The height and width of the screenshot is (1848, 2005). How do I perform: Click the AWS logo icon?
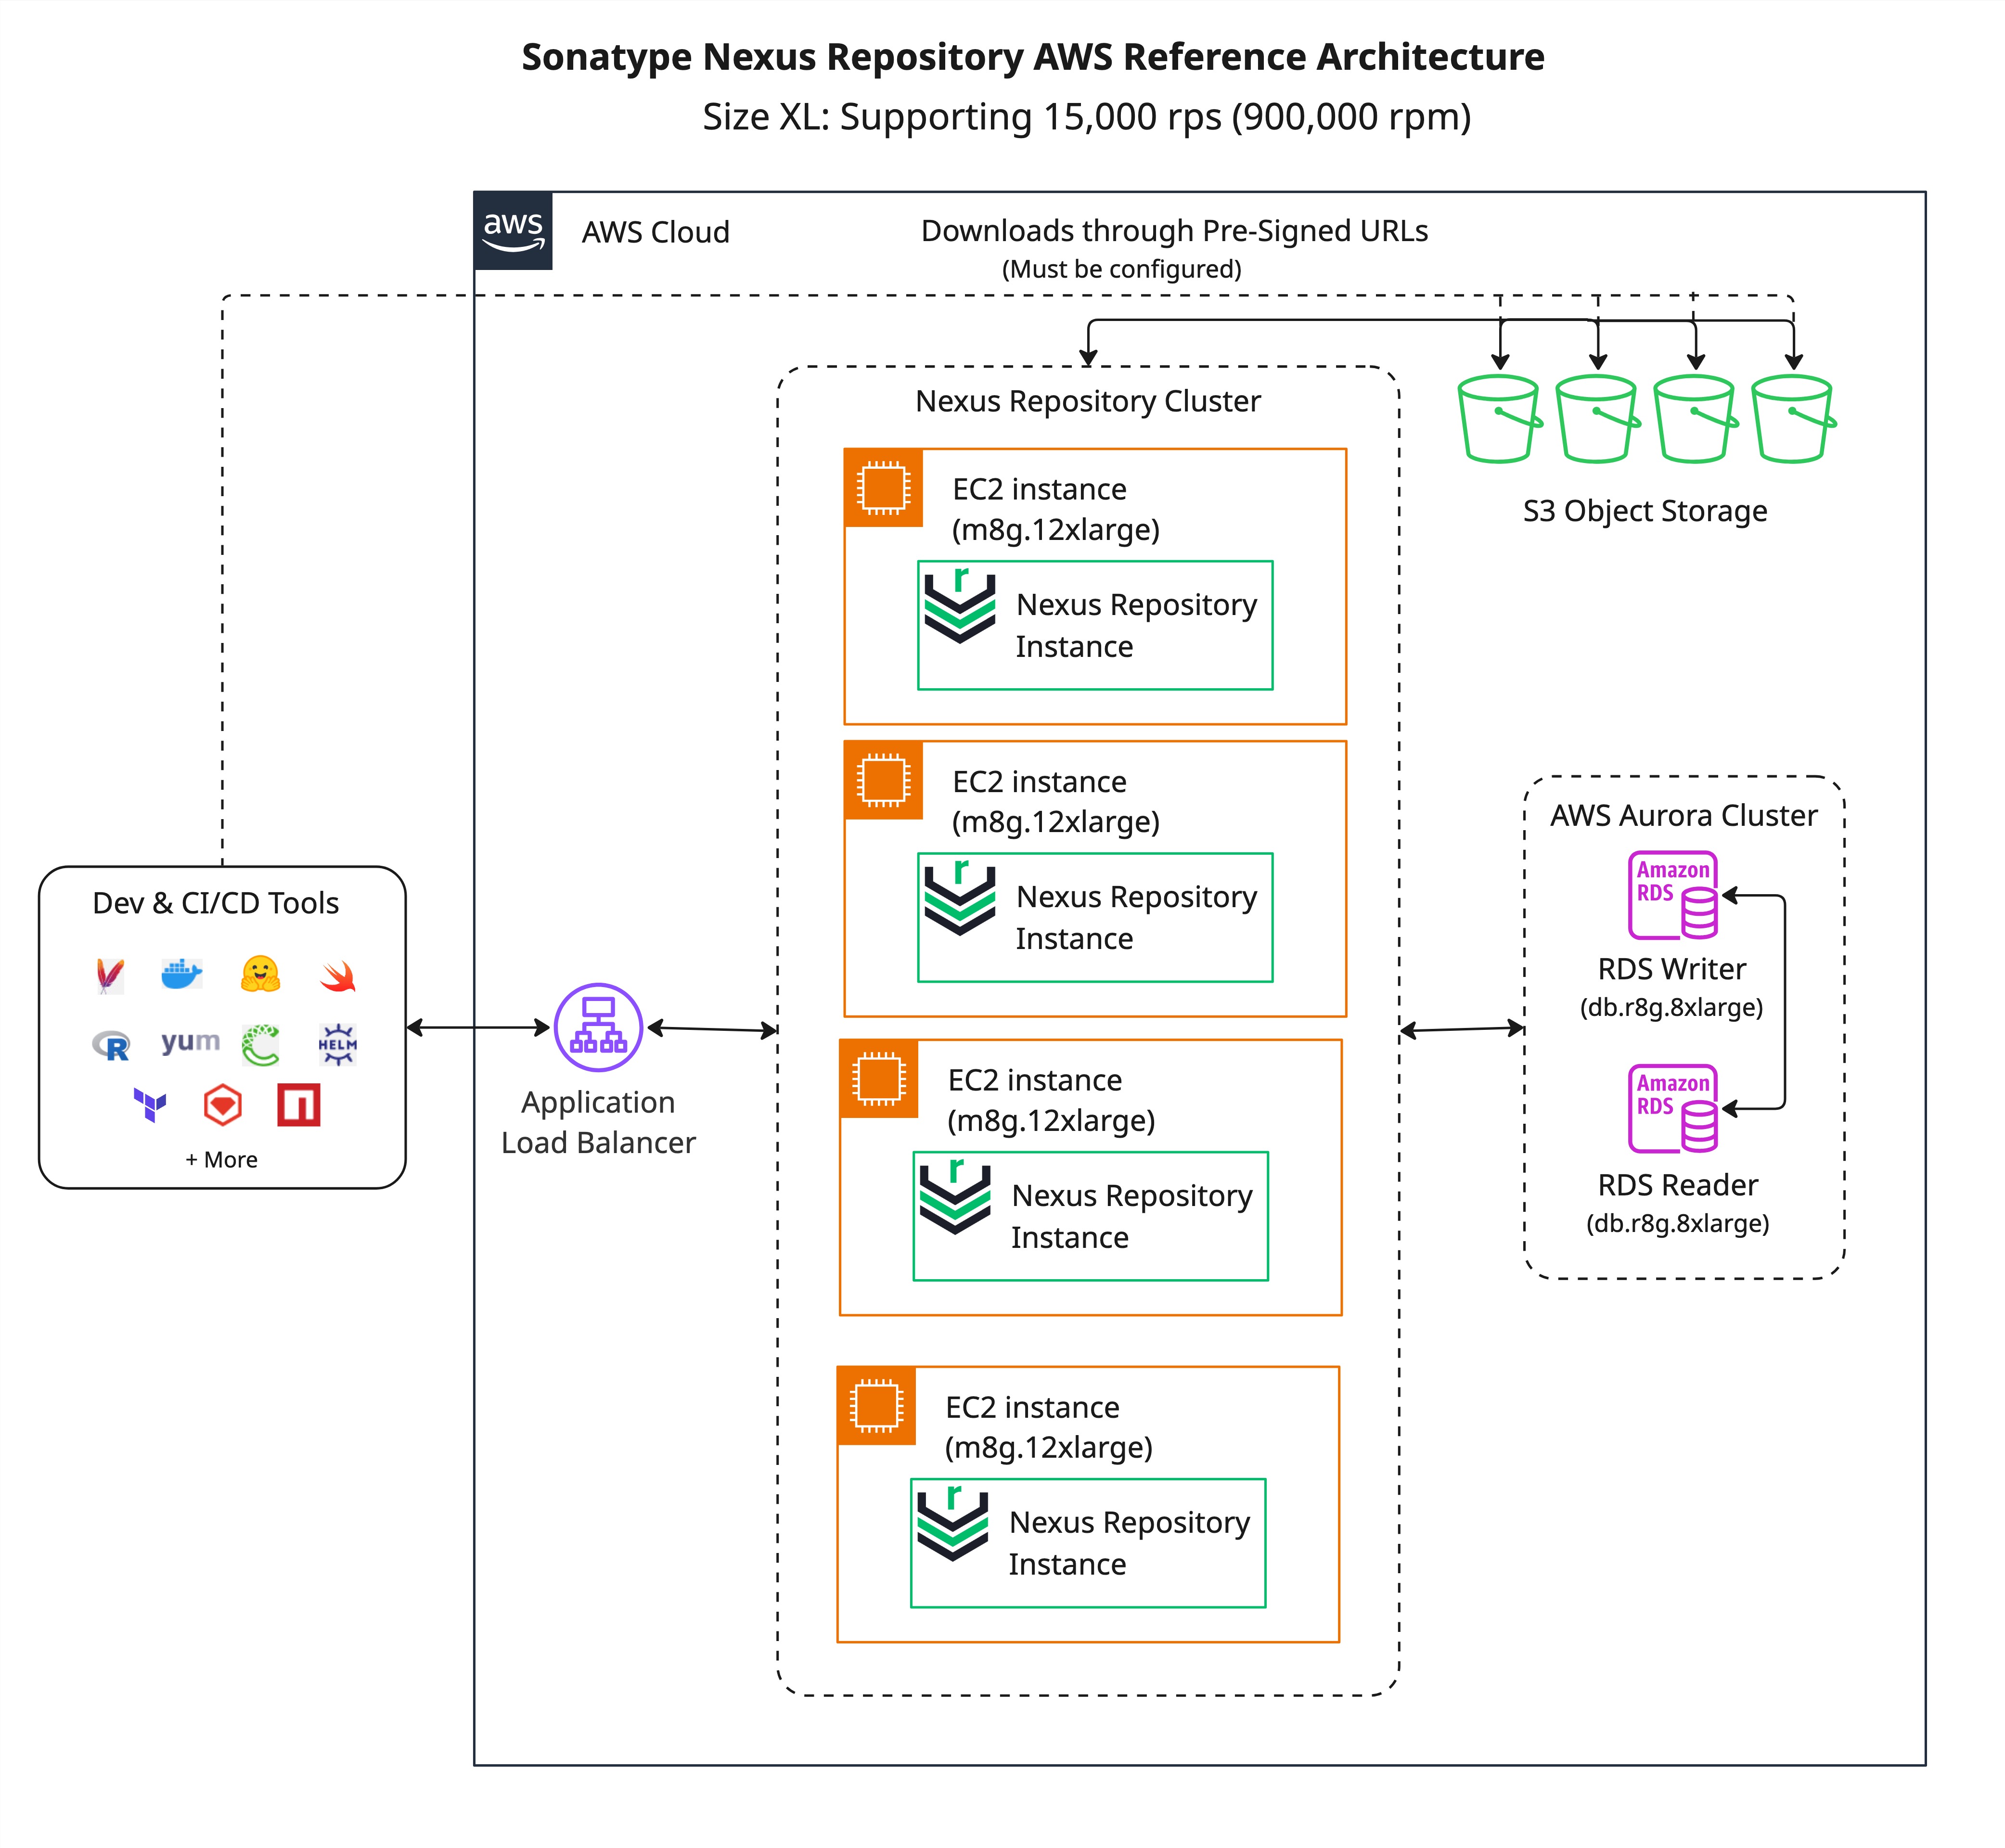[513, 231]
